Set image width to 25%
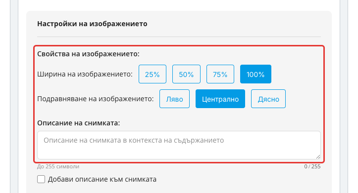This screenshot has width=358, height=193. (153, 74)
